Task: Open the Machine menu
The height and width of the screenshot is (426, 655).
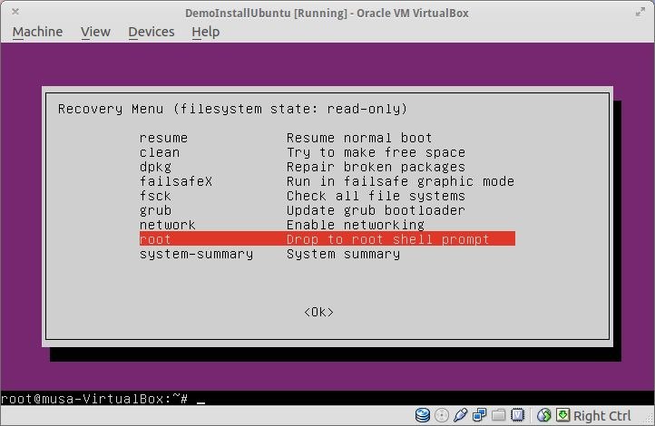Action: 37,32
